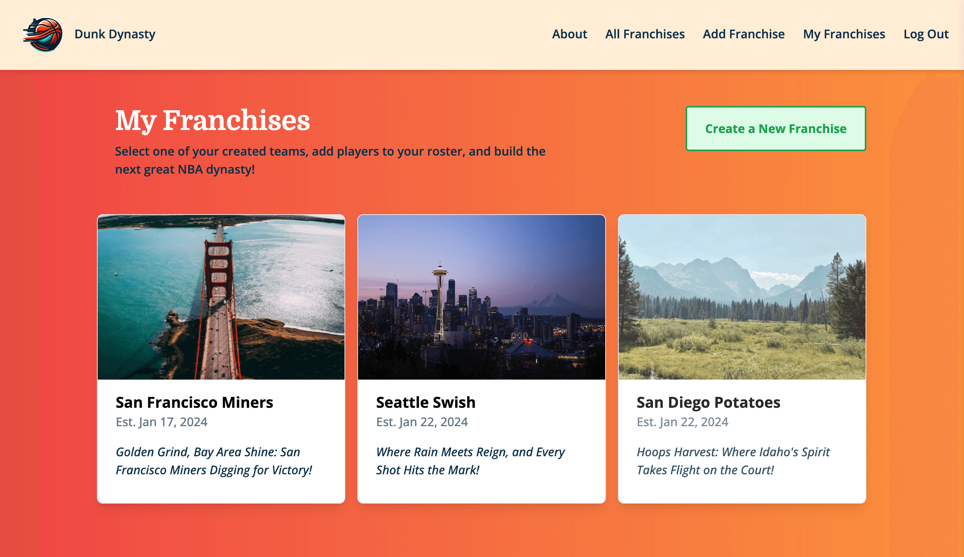Open the San Francisco Miners bridge photo

(221, 297)
